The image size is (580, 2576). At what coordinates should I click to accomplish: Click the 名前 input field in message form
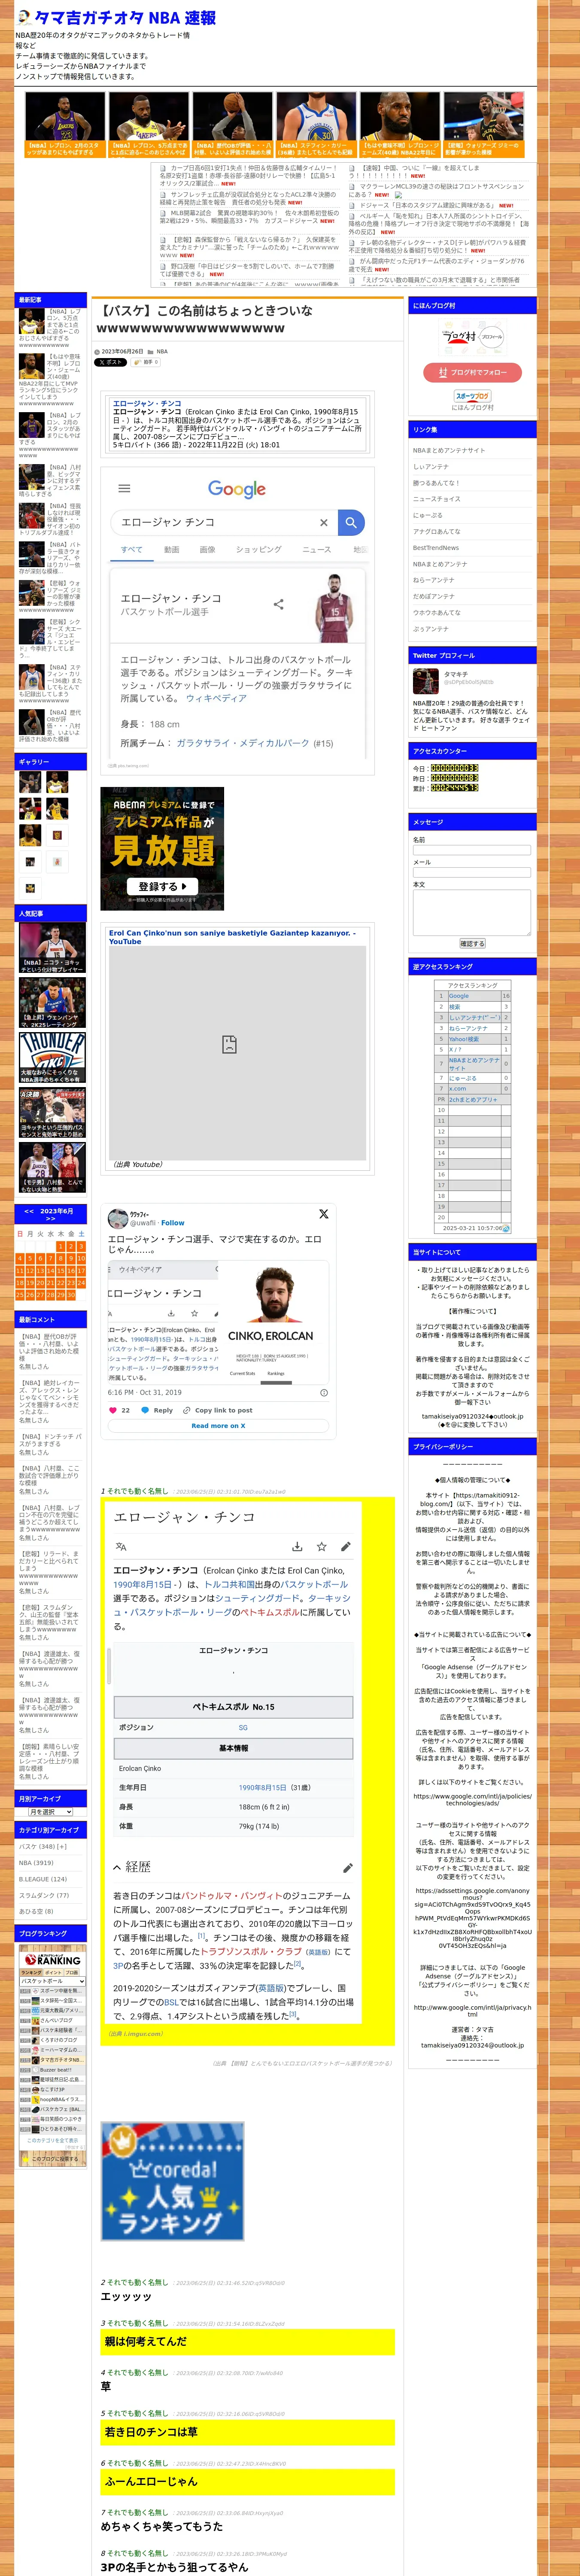472,850
